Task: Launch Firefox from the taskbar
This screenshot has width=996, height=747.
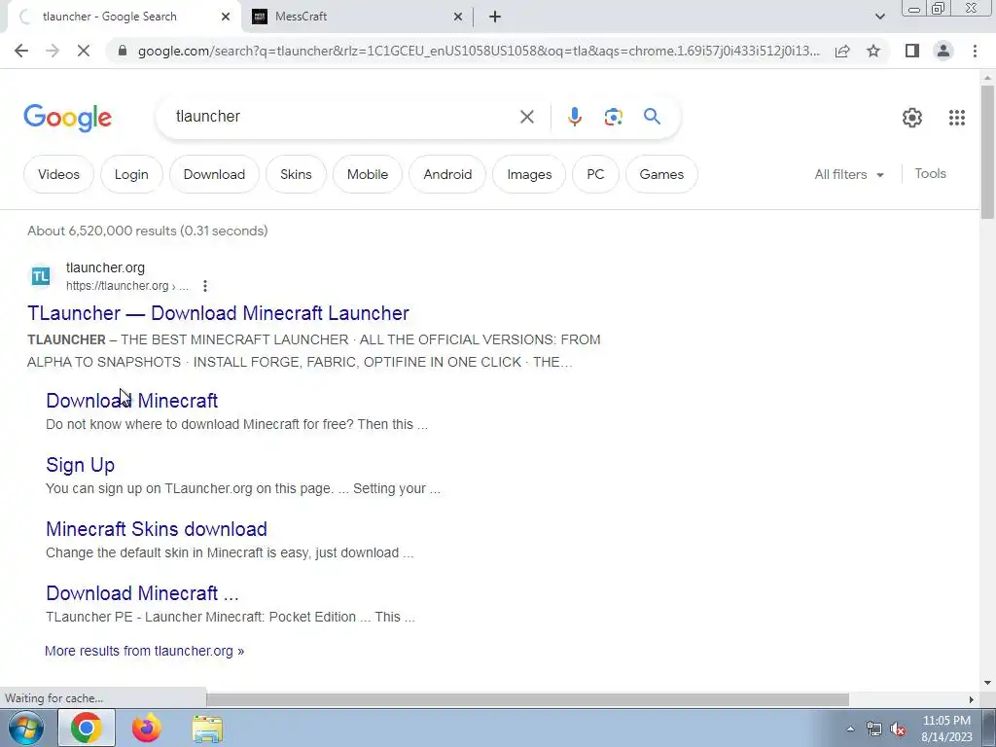Action: pos(147,728)
